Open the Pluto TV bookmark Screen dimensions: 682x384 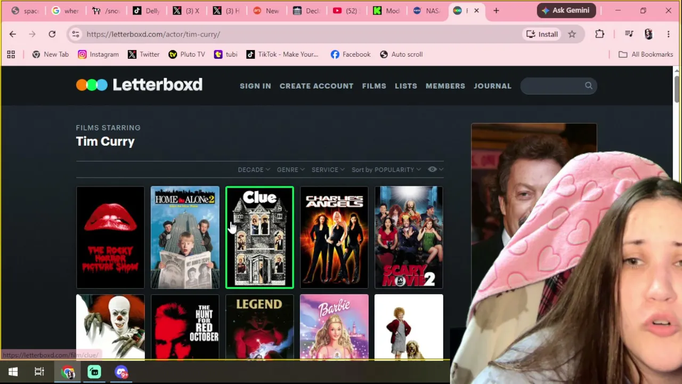[x=186, y=54]
